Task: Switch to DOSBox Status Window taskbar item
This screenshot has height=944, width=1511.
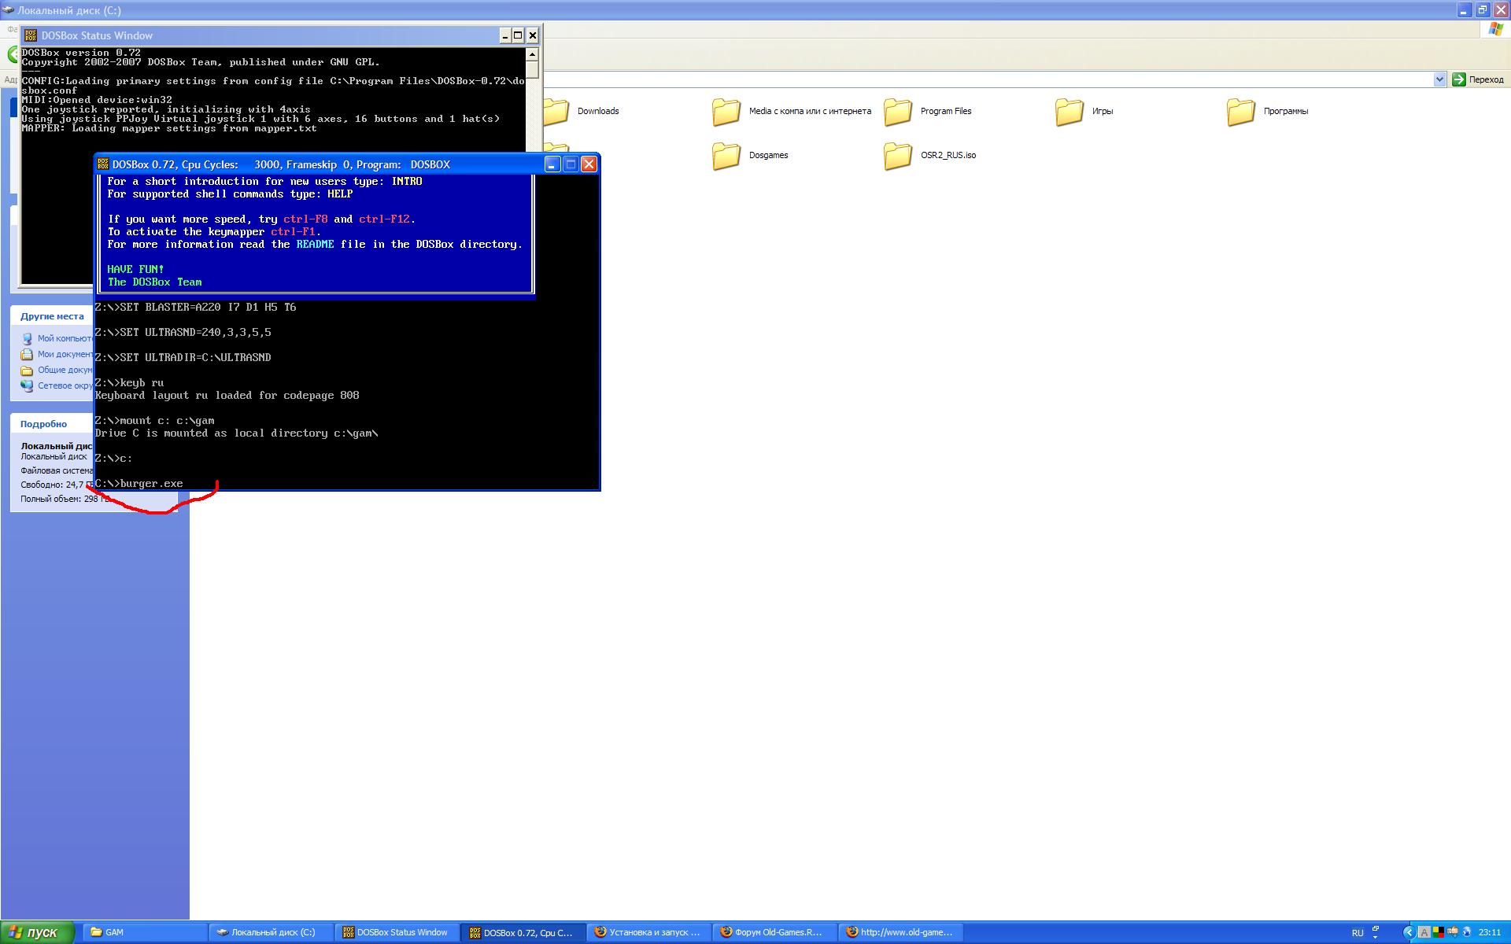Action: pyautogui.click(x=396, y=932)
